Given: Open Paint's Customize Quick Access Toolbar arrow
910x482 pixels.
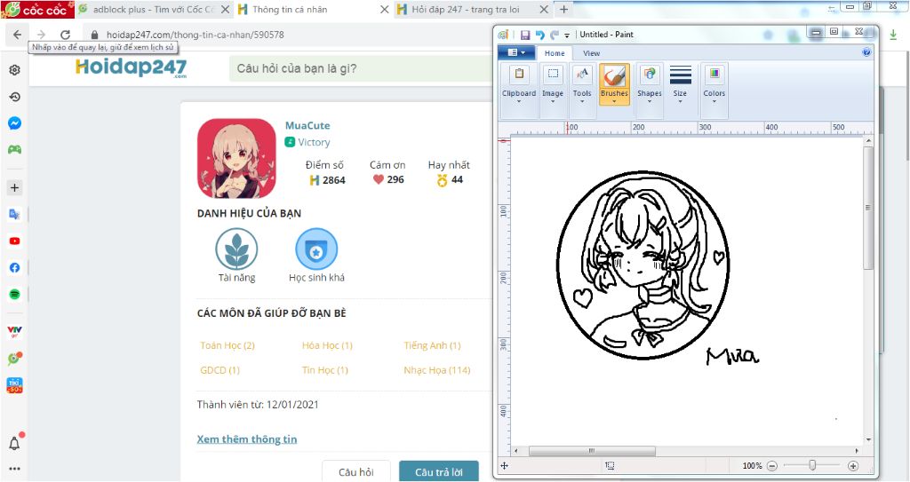Looking at the screenshot, I should click(x=567, y=36).
